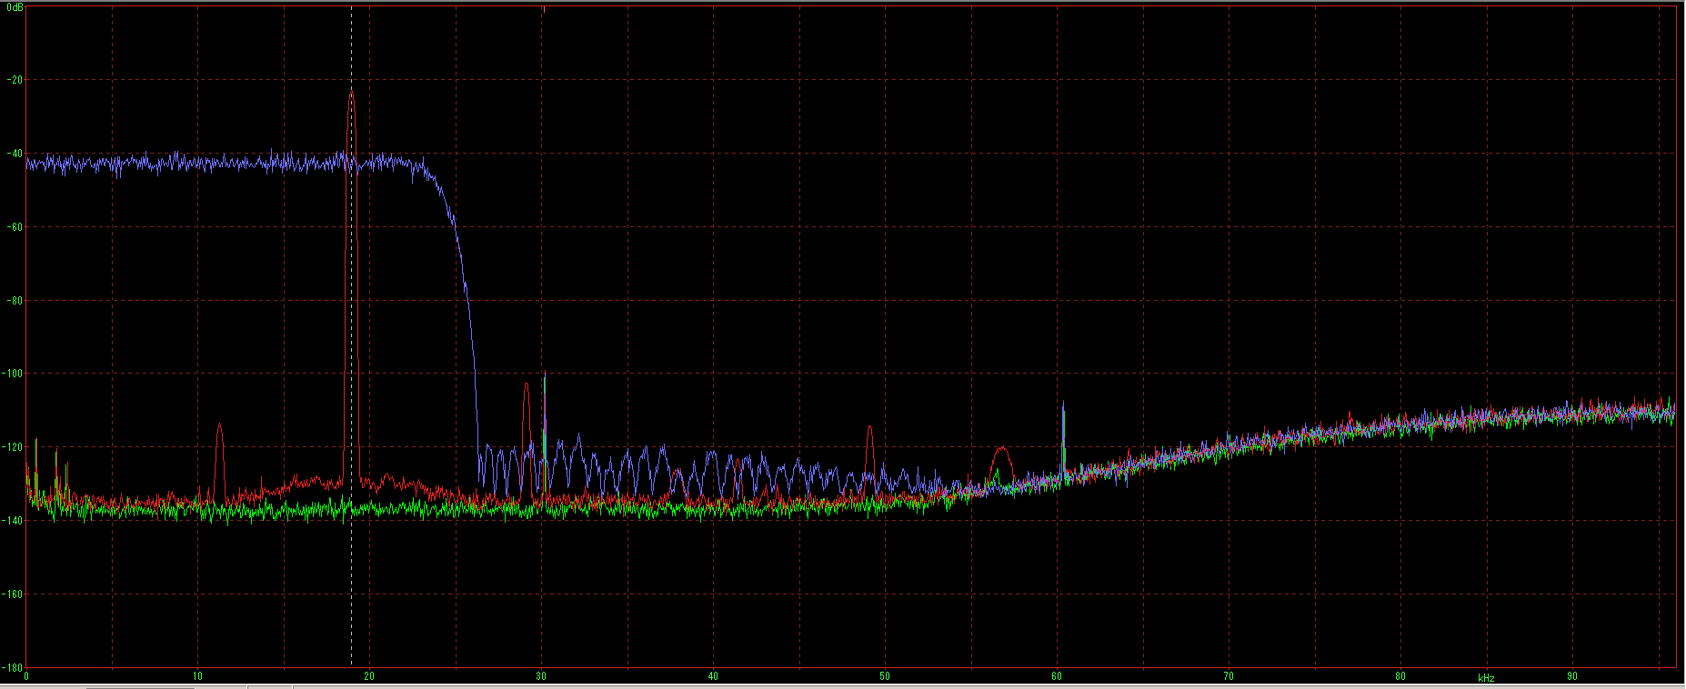
Task: Click the '-60' level axis label
Action: [14, 227]
